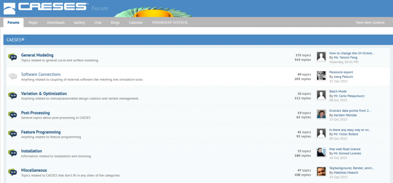Open the Pages tab
The image size is (393, 183).
(x=33, y=23)
